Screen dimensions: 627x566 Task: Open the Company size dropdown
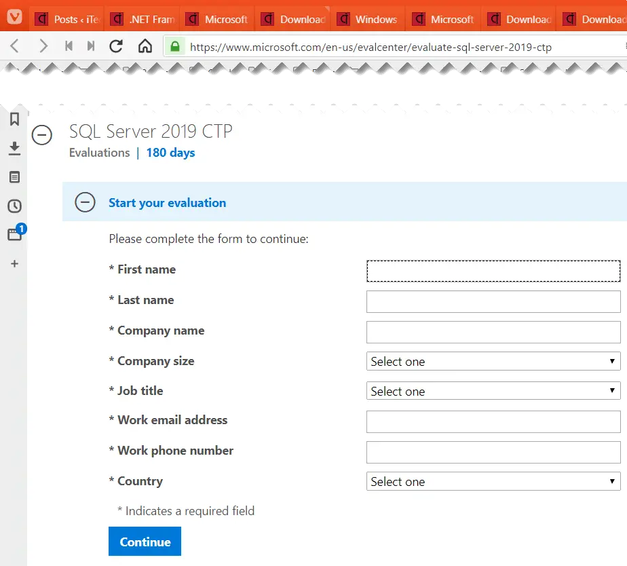point(493,361)
